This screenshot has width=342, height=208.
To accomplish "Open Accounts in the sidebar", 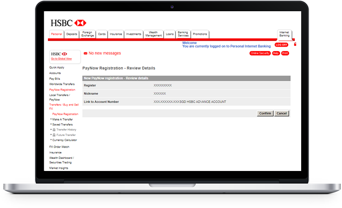I will point(55,73).
